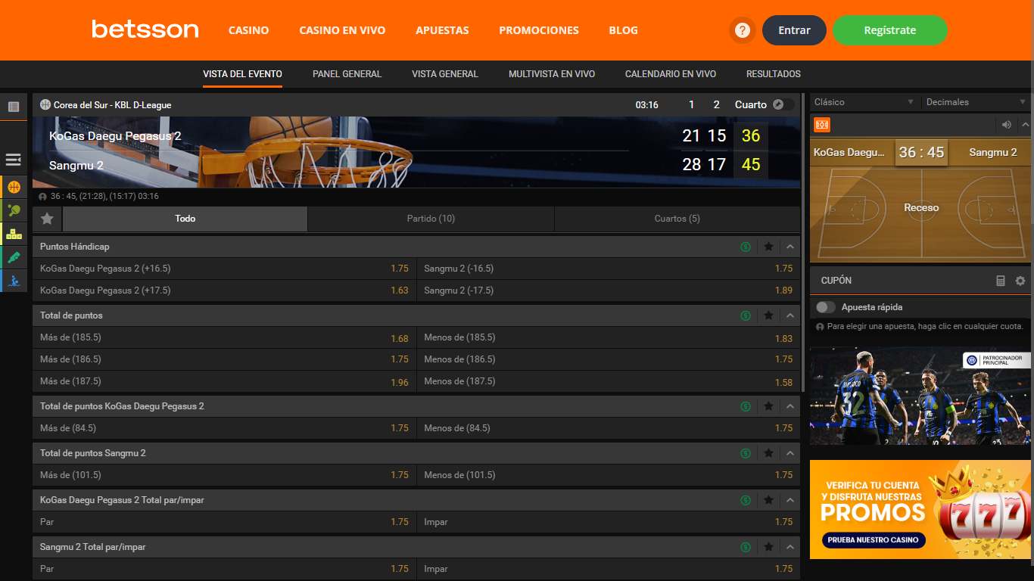The height and width of the screenshot is (581, 1034).
Task: Click cash-out icon for Sangmu 2 par/impar
Action: pos(746,547)
